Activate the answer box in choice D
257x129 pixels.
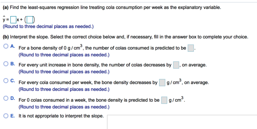164,100
